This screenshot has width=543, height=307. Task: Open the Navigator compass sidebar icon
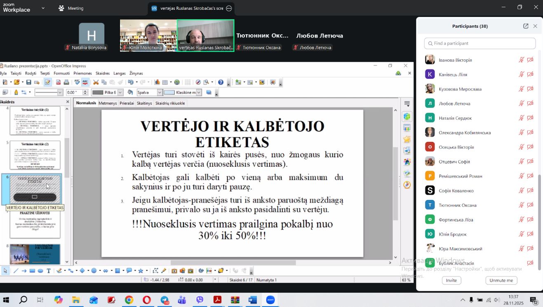(407, 185)
